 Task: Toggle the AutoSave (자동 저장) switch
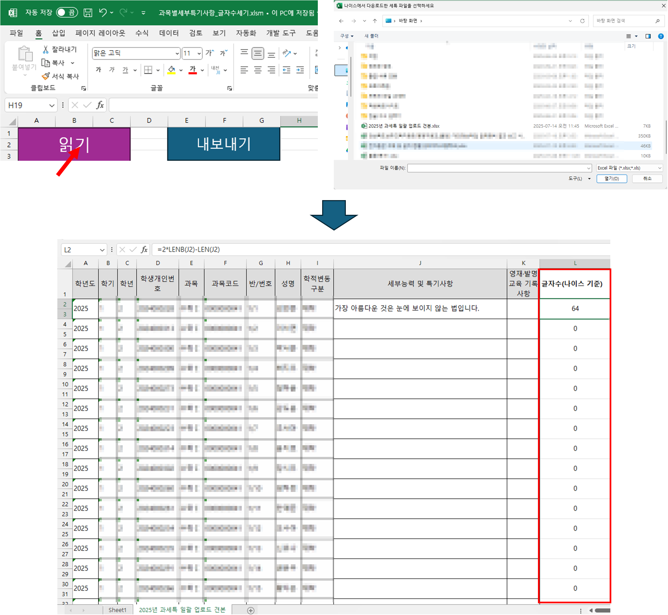click(67, 13)
